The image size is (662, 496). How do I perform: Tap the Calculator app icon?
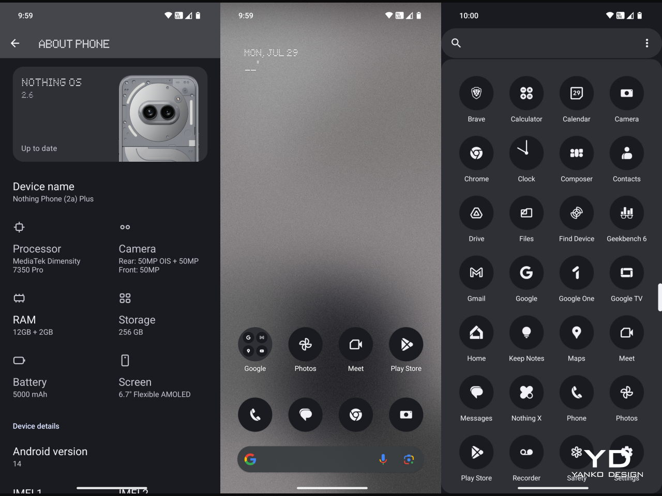click(x=526, y=94)
